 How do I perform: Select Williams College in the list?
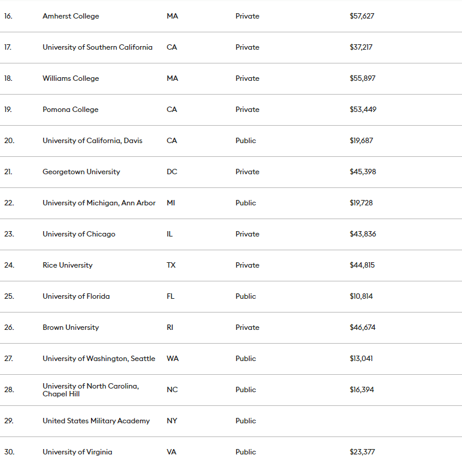(x=71, y=78)
